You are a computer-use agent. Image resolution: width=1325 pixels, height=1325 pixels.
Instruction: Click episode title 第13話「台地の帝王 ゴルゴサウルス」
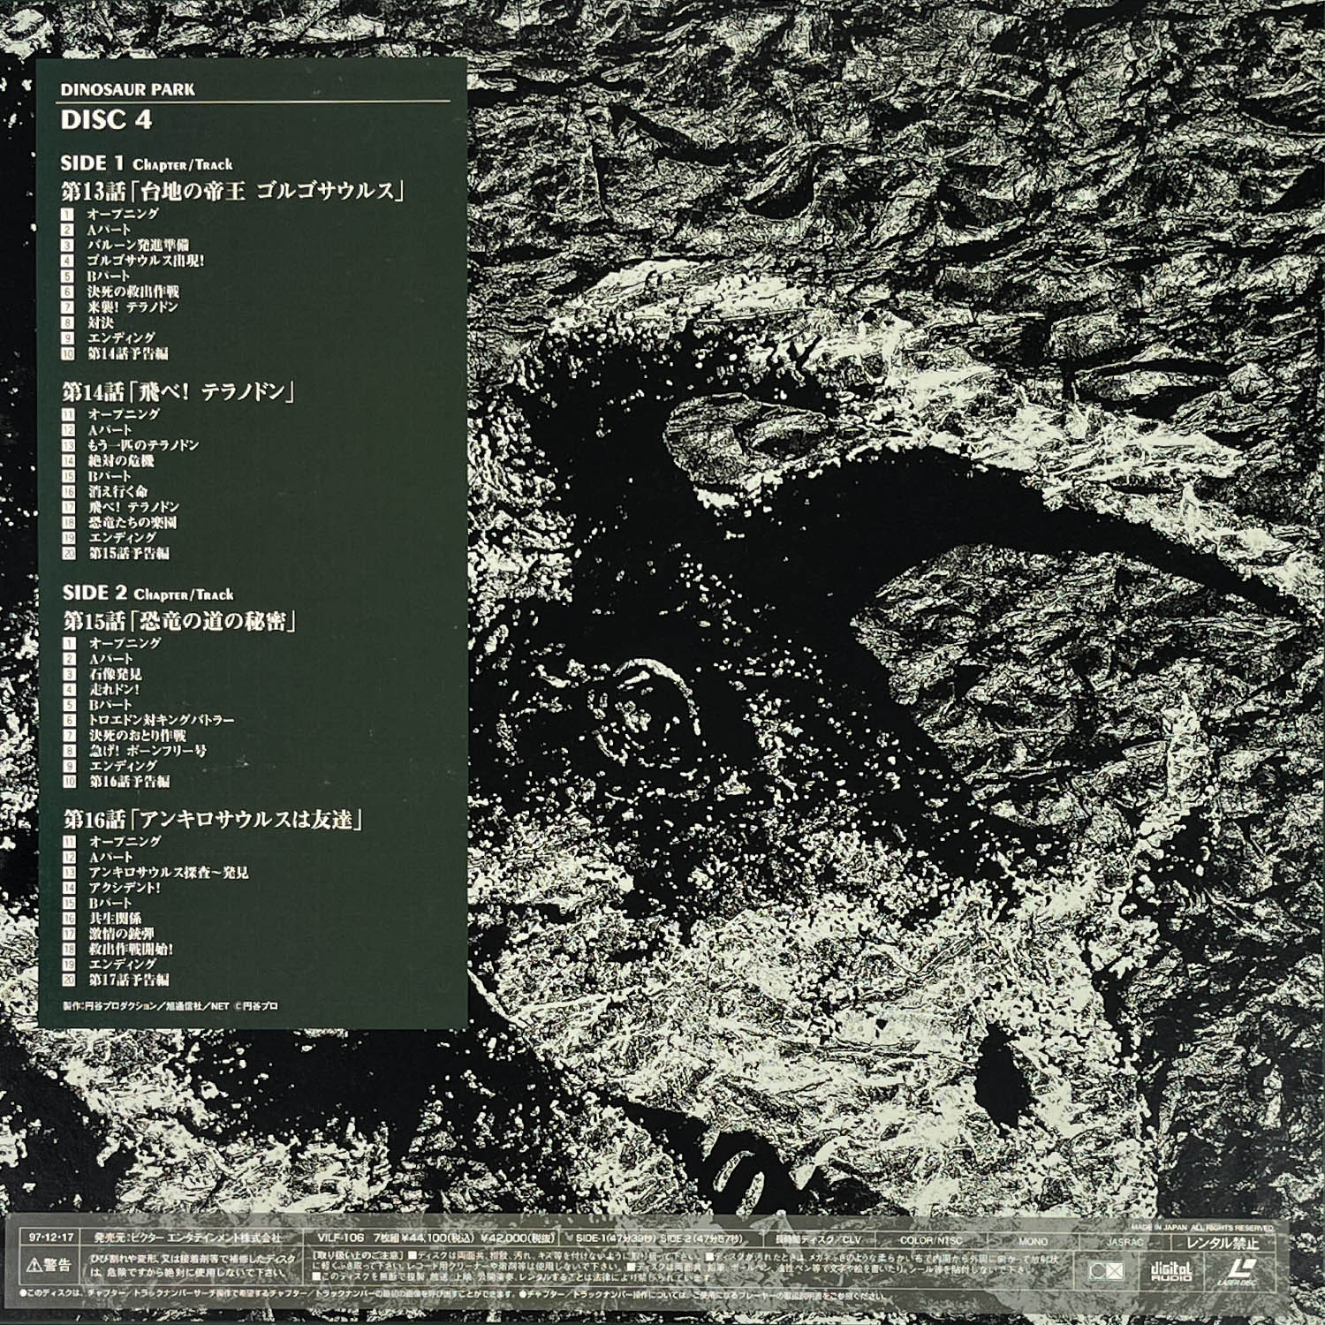[x=232, y=190]
